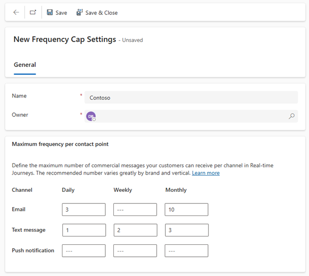The width and height of the screenshot is (309, 276).
Task: Click the 'Email' row label
Action: coord(19,209)
